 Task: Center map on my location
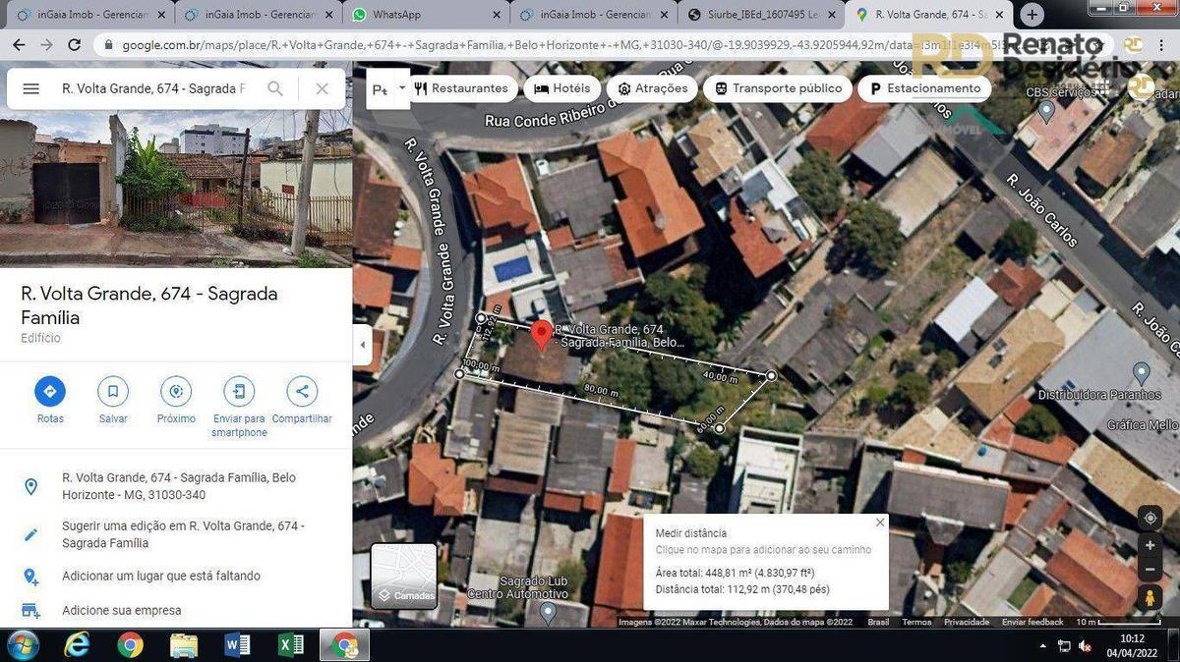(x=1149, y=518)
